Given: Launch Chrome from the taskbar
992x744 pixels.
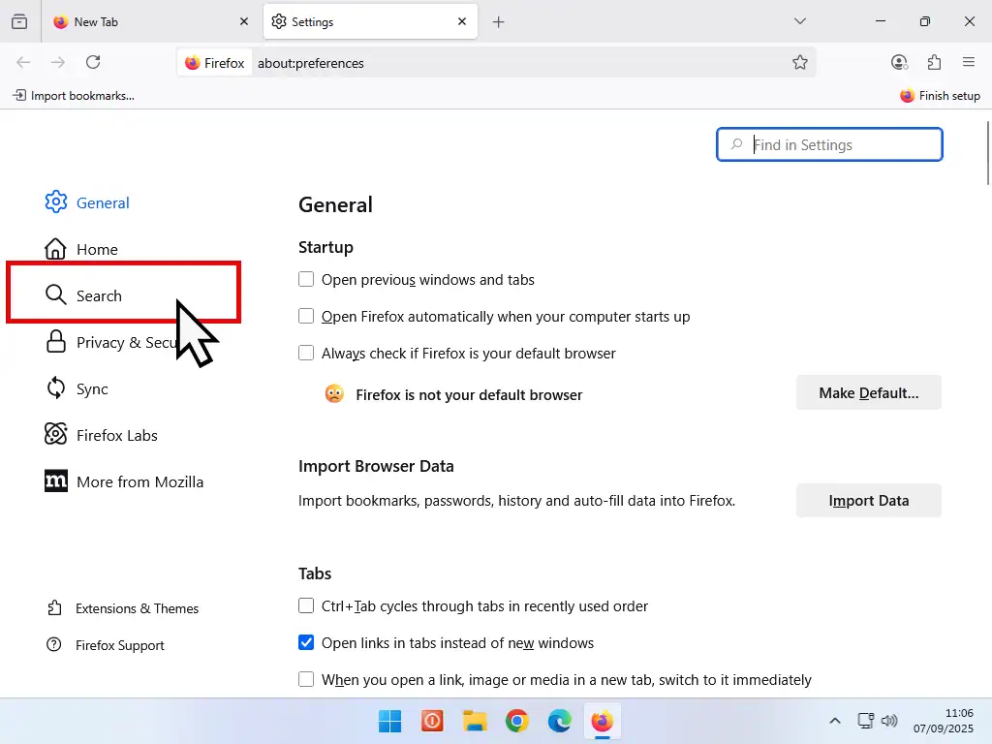Looking at the screenshot, I should coord(517,721).
